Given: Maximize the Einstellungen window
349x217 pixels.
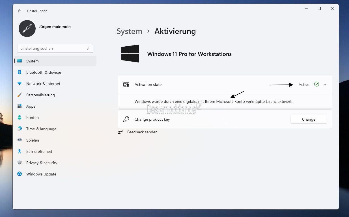Looking at the screenshot, I should (319, 9).
